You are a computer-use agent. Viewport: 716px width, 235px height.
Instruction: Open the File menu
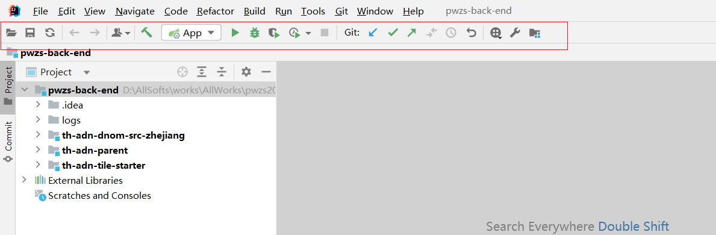coord(40,11)
